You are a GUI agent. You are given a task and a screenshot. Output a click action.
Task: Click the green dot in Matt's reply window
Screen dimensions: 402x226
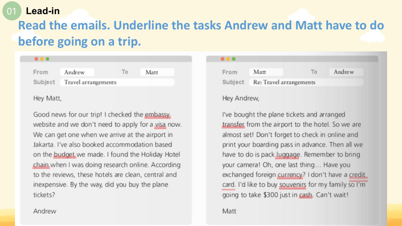click(234, 59)
